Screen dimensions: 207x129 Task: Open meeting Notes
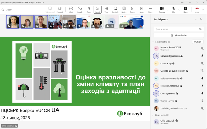pos(124,10)
